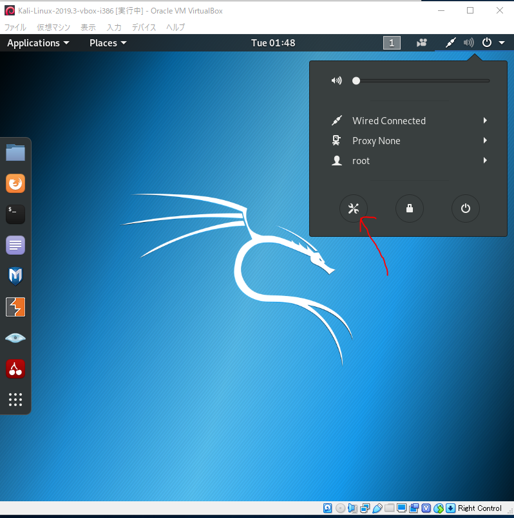This screenshot has height=518, width=514.
Task: Open the workspace indicator labeled 1
Action: (x=392, y=43)
